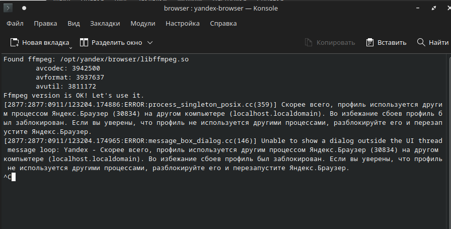Click the copy documents icon
451x229 pixels.
coord(309,43)
